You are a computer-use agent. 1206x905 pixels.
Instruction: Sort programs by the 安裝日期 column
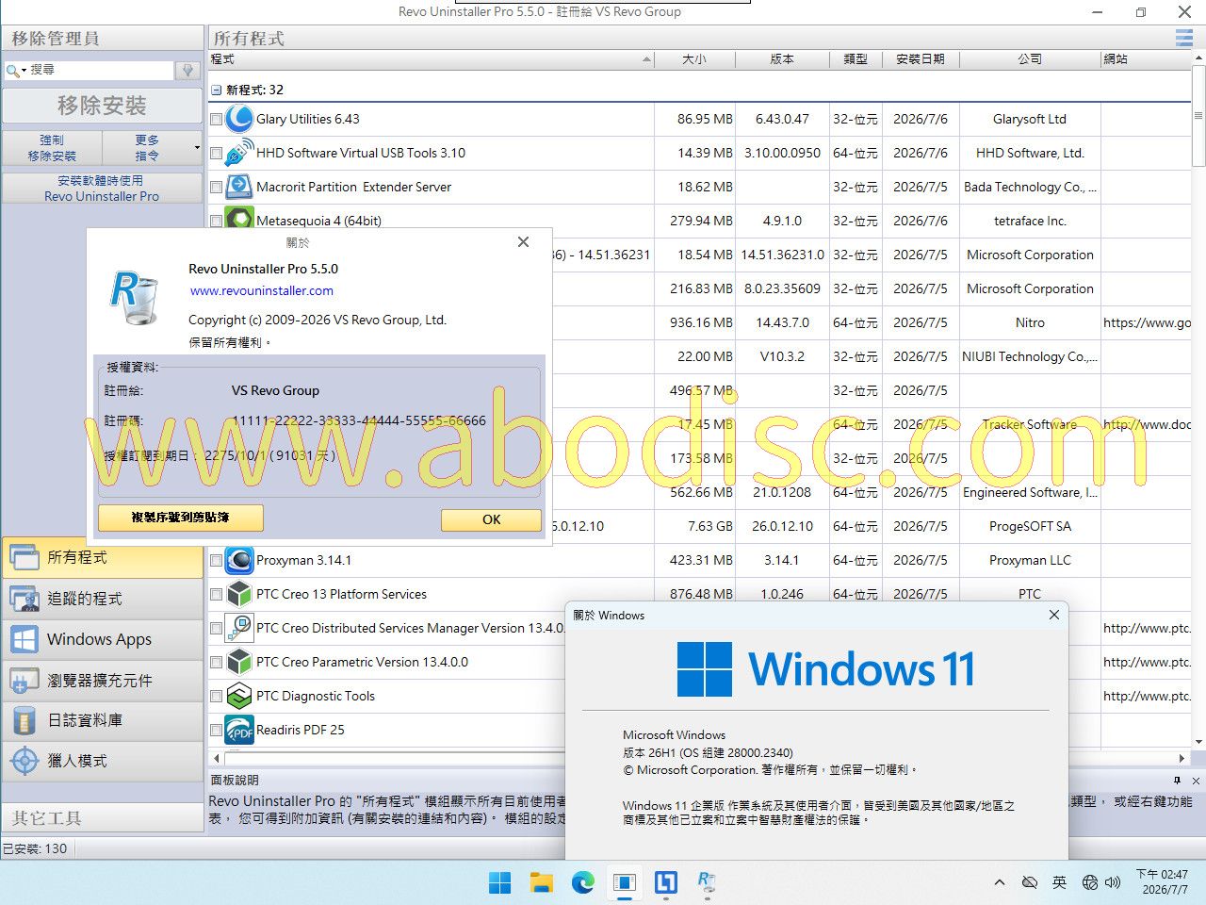click(x=921, y=59)
